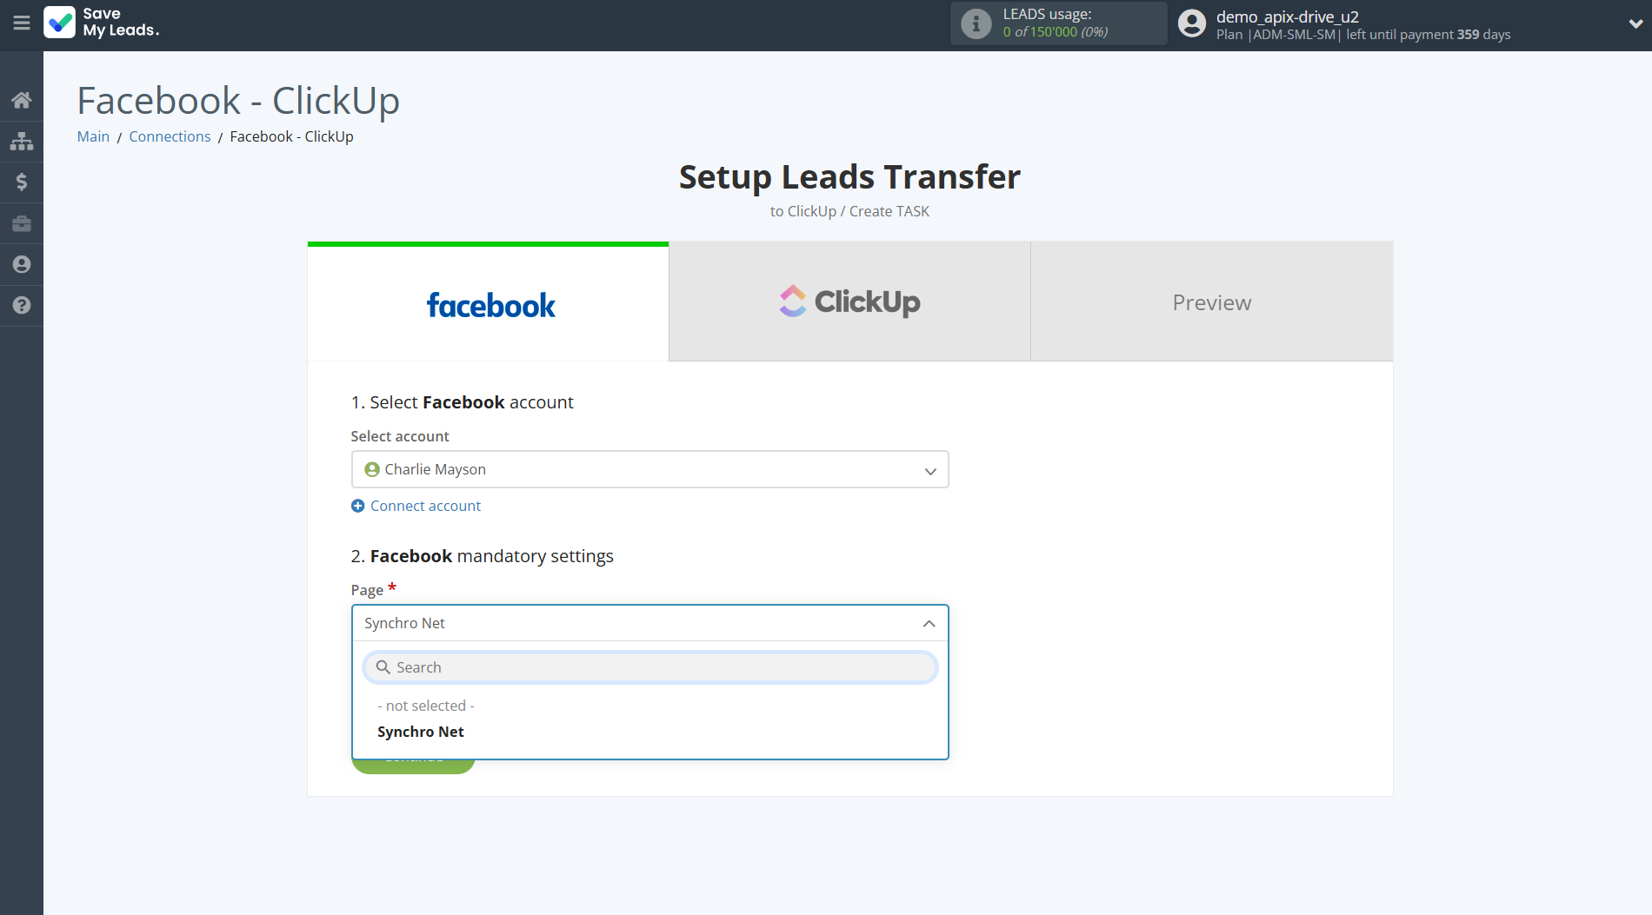Click the Connect account link
Image resolution: width=1652 pixels, height=915 pixels.
coord(425,506)
